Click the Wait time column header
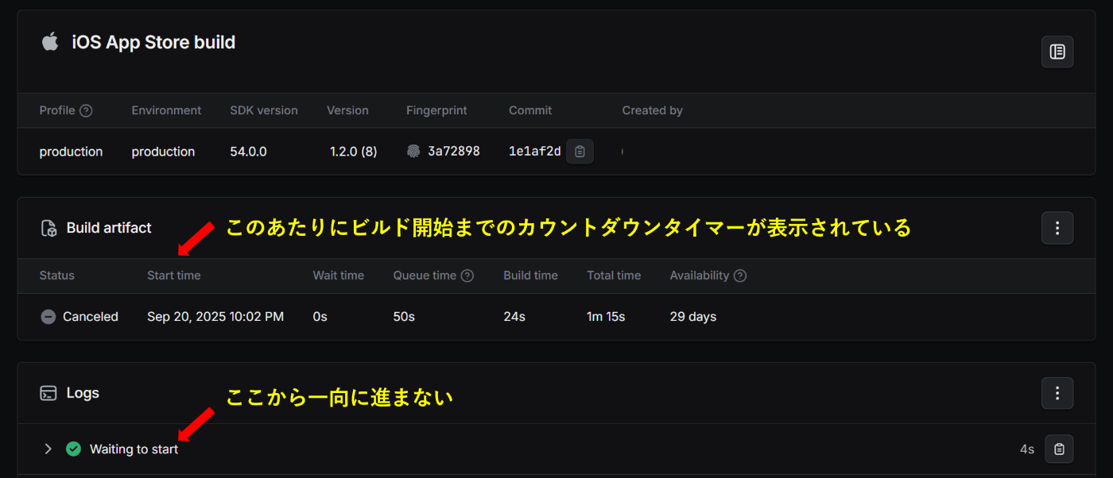Screen dimensions: 1113x478 [x=339, y=276]
